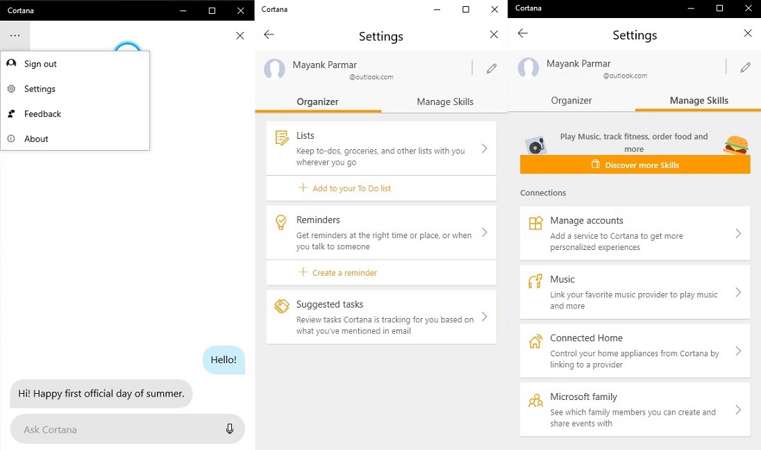Click the microphone icon in Ask Cortana box
Viewport: 761px width, 450px height.
(230, 428)
